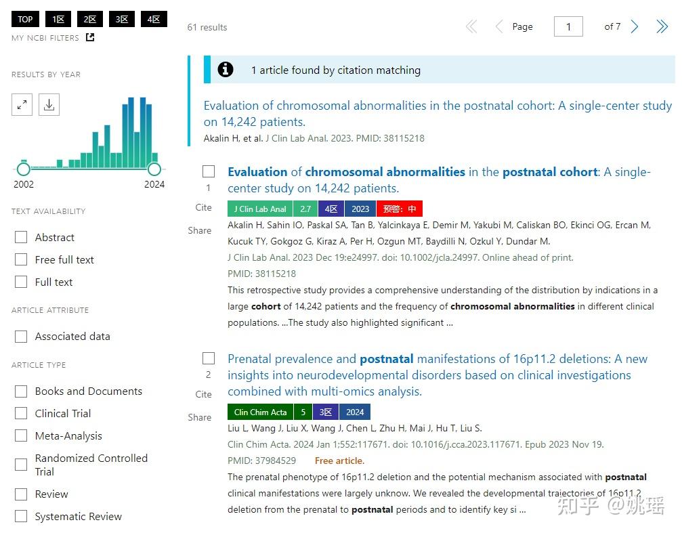Screen dimensions: 682x533
Task: Click Cite for the first result
Action: 203,207
